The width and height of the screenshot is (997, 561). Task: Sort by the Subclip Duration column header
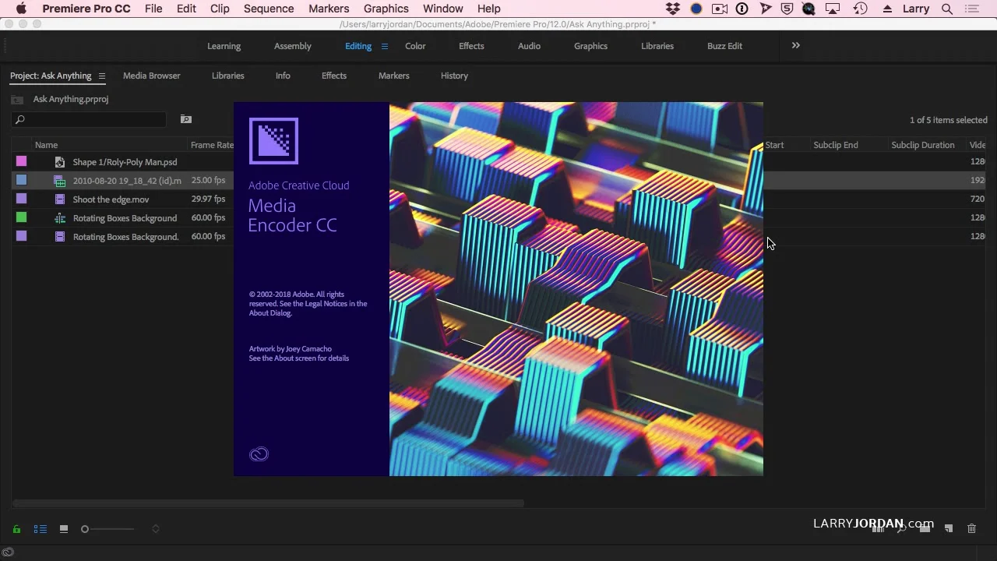(923, 145)
